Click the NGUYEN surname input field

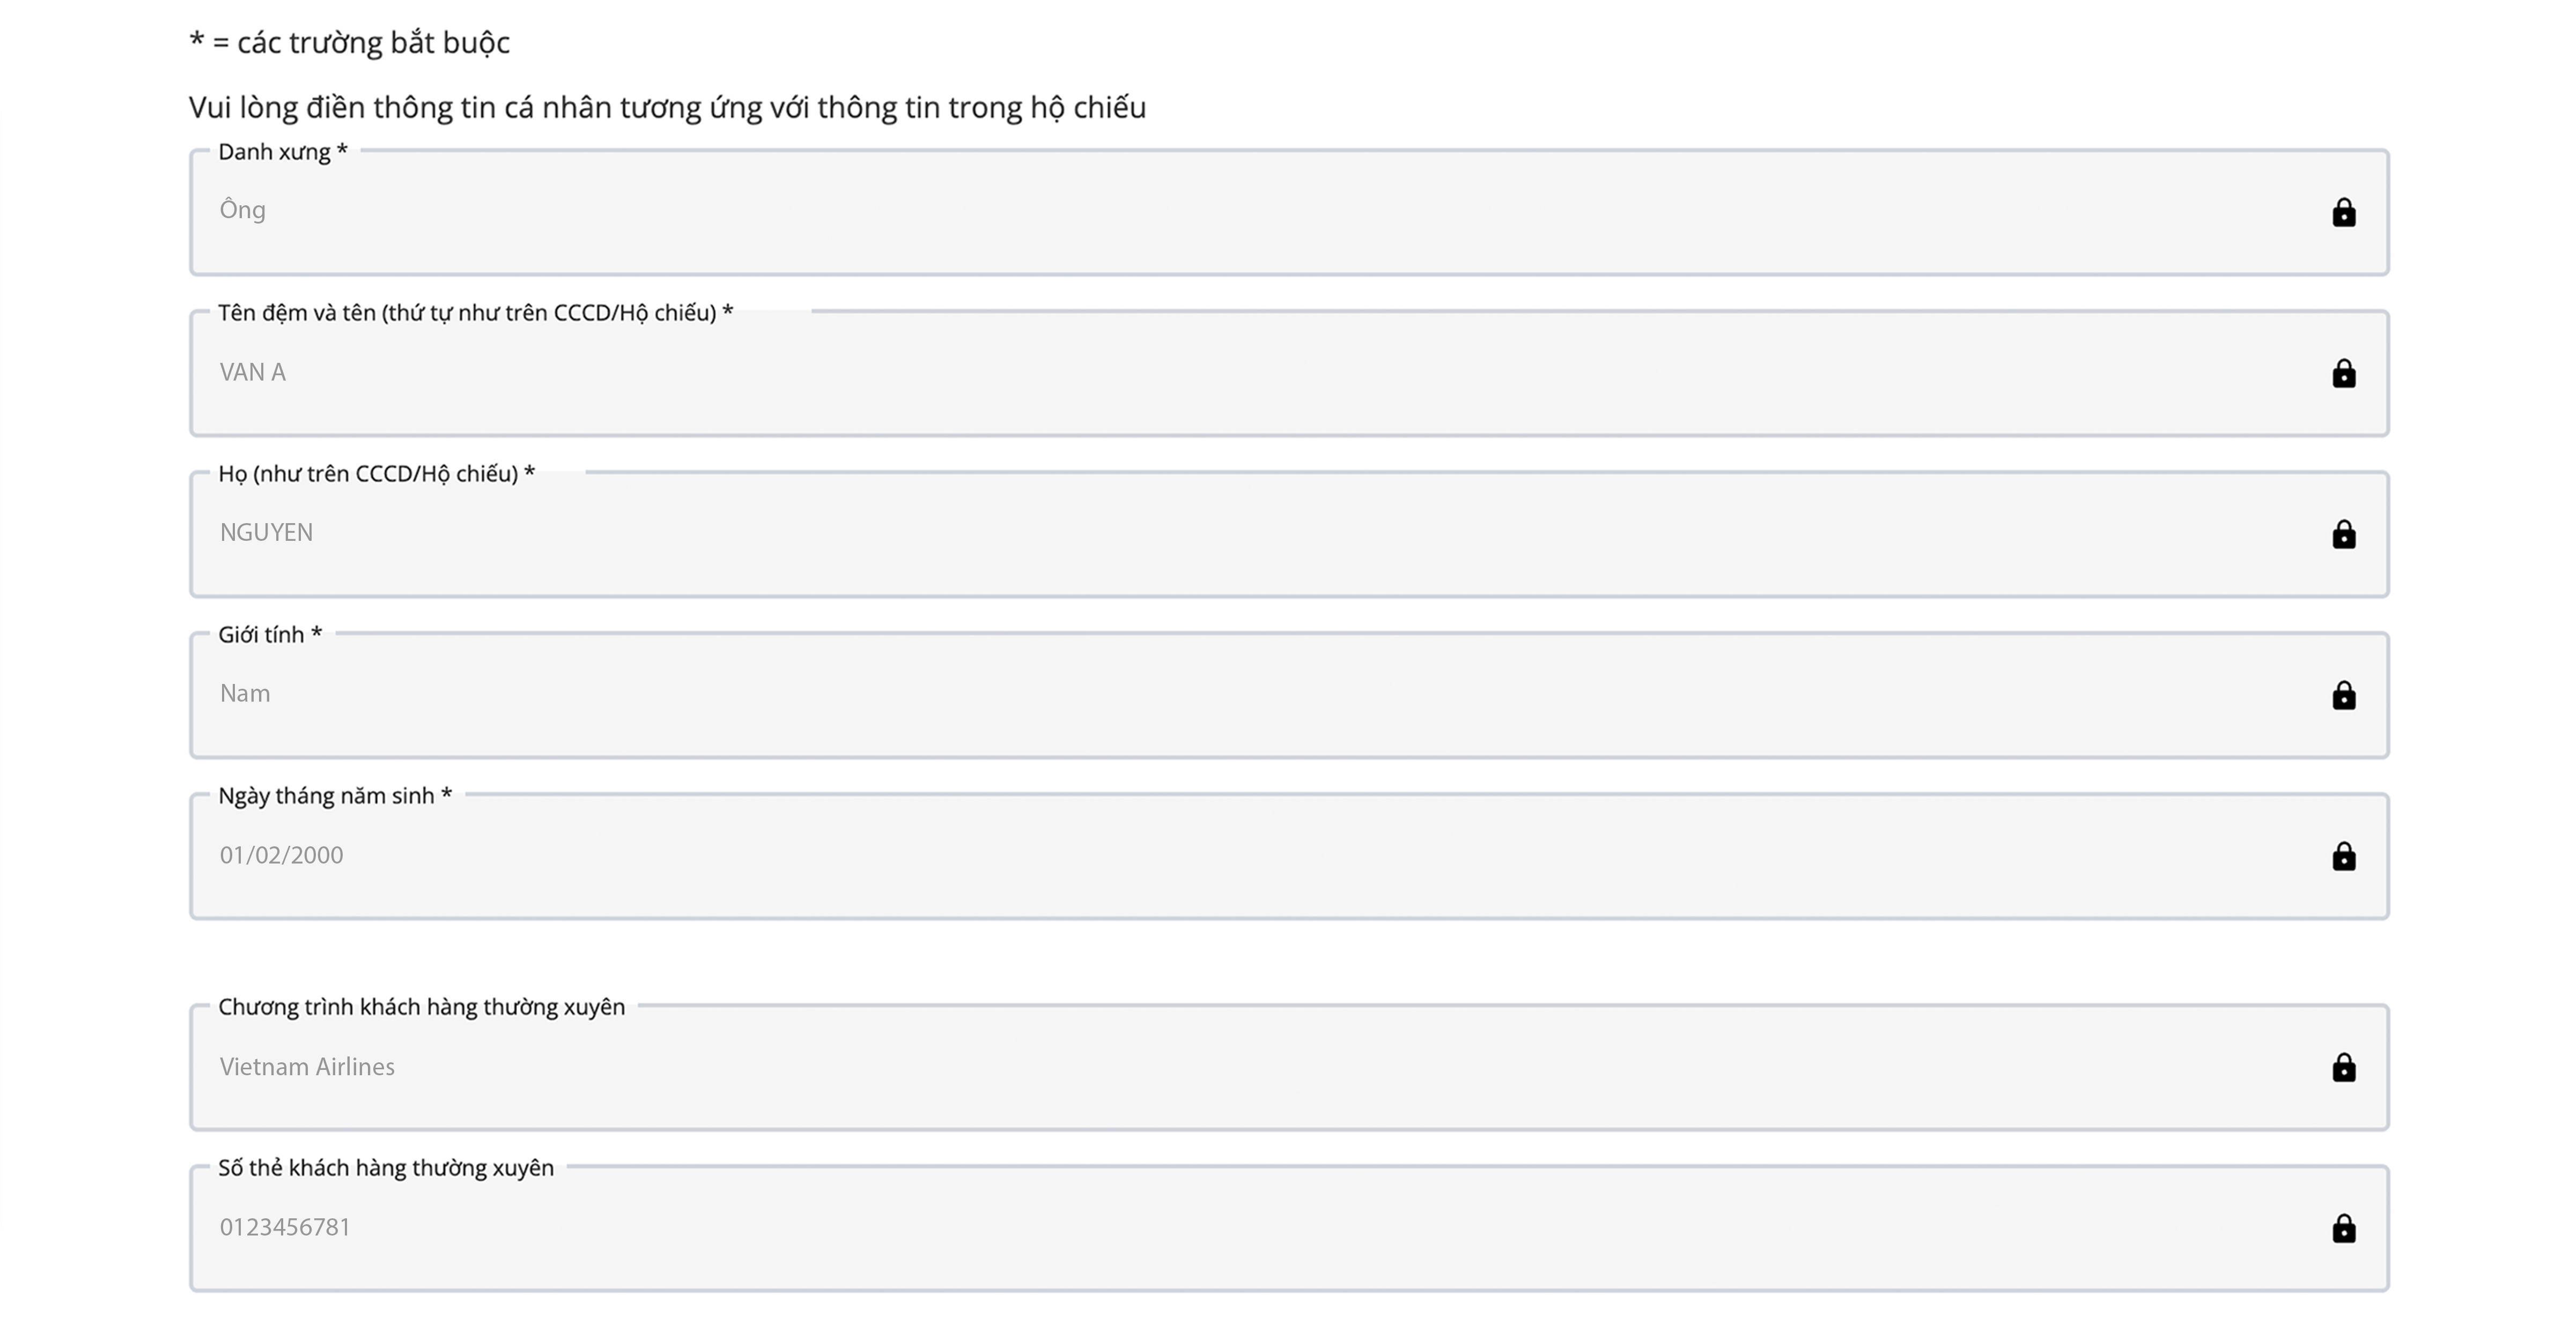pyautogui.click(x=1200, y=534)
